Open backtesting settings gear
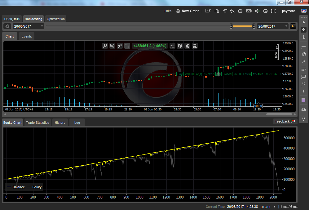 (7, 26)
